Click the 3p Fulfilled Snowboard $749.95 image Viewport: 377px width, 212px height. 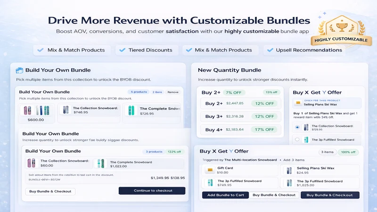click(210, 183)
